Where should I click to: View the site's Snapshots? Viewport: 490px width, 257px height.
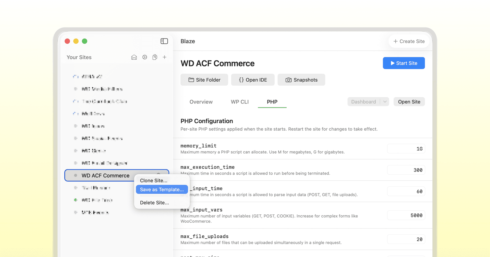[301, 80]
